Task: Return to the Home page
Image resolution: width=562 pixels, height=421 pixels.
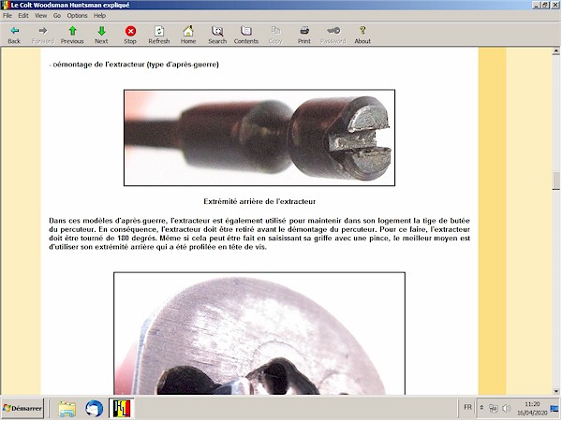Action: [x=188, y=35]
